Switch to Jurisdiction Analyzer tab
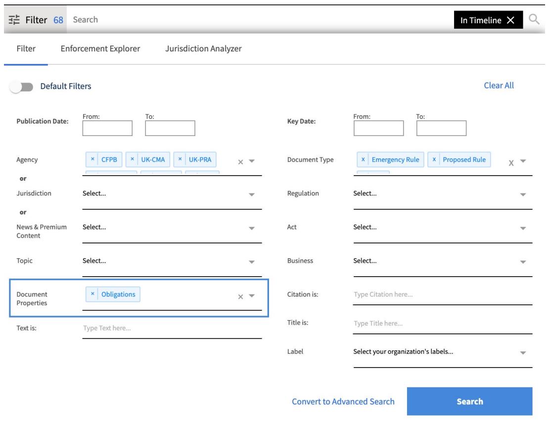This screenshot has width=549, height=423. click(x=203, y=48)
